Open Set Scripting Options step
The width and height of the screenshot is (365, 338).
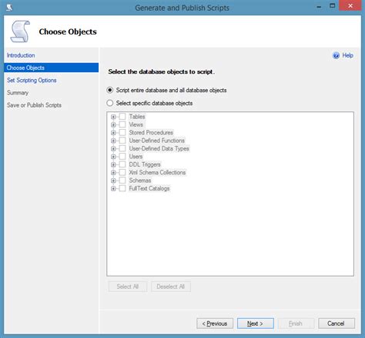tap(32, 81)
